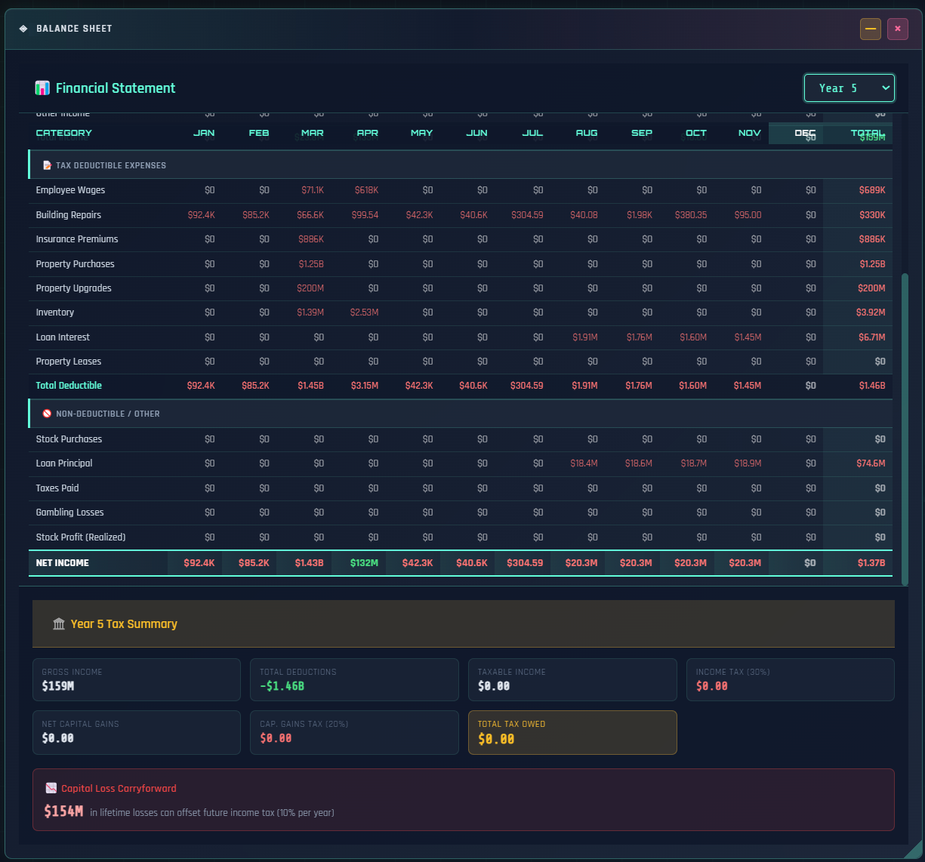Open the Year 5 dropdown selector

849,88
